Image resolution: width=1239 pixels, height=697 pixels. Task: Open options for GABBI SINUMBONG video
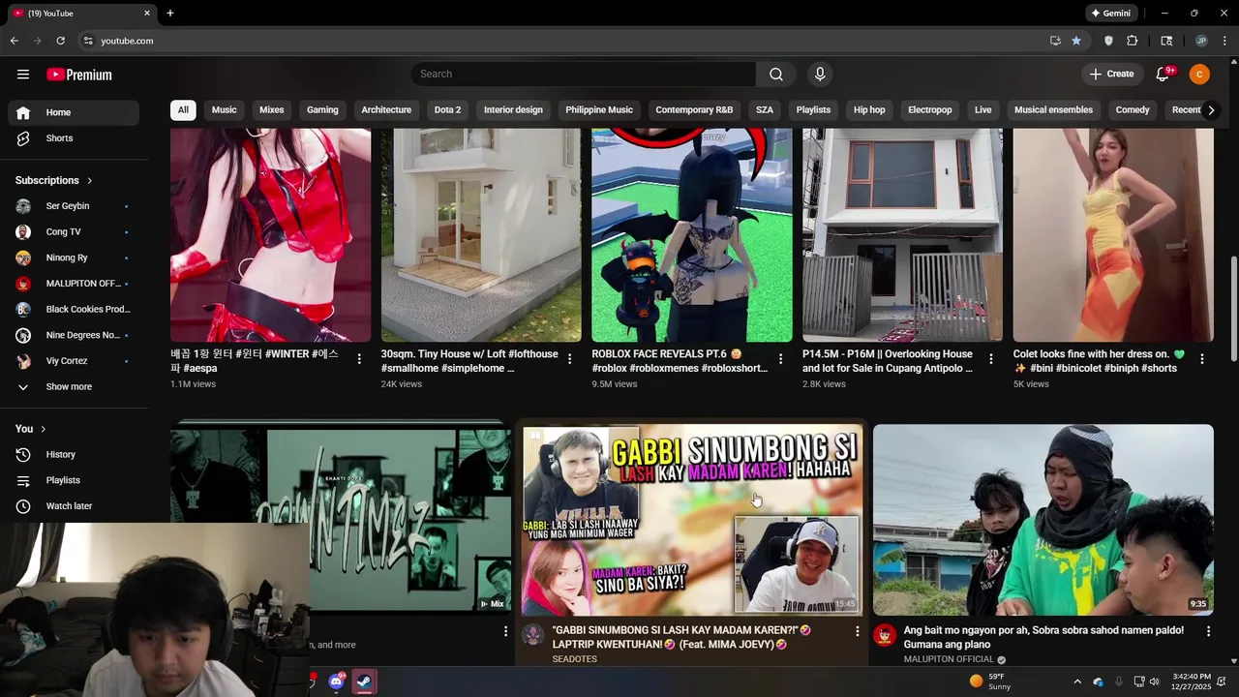point(857,631)
